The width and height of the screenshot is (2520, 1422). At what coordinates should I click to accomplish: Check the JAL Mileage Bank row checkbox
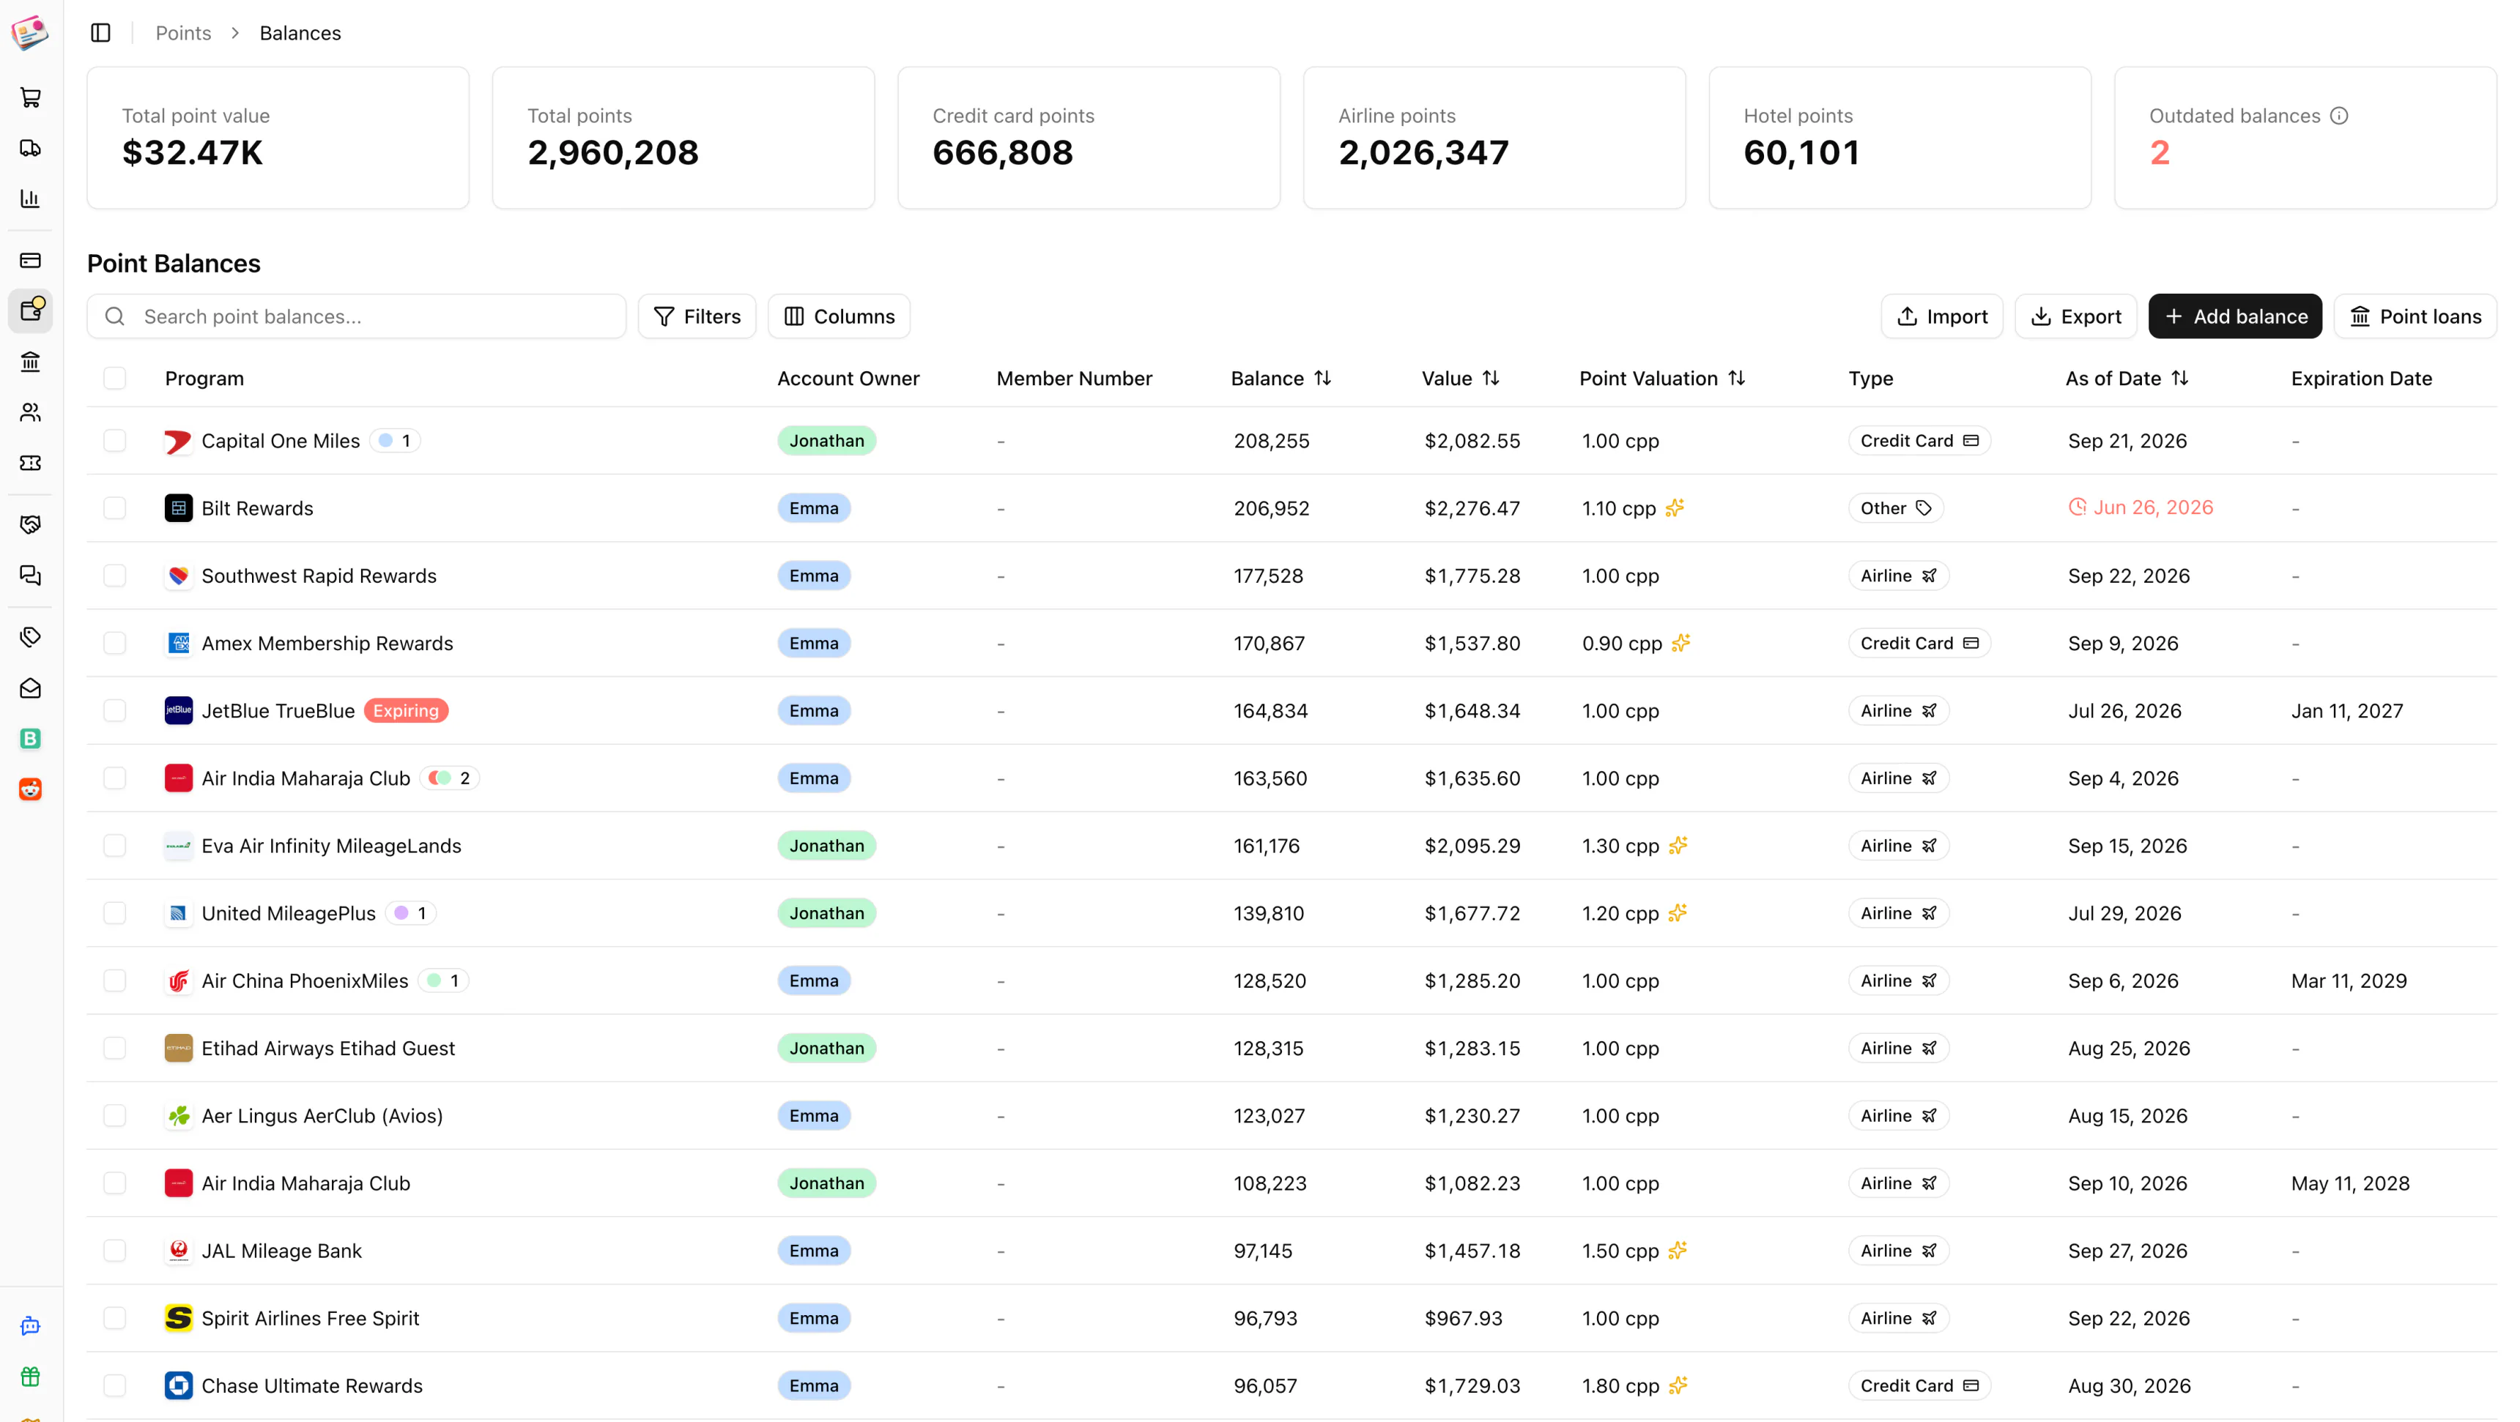114,1251
